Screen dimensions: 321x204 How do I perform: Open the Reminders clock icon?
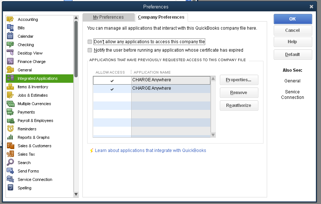click(10, 129)
